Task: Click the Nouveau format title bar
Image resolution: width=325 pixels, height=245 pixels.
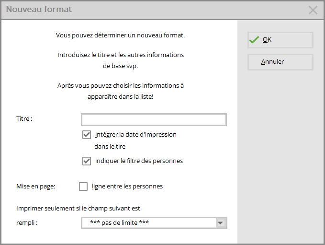Action: coord(153,10)
